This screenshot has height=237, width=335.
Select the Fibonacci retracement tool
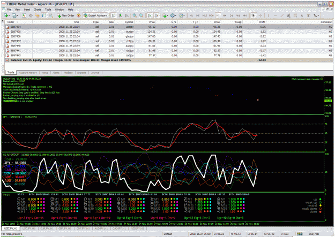coord(295,16)
